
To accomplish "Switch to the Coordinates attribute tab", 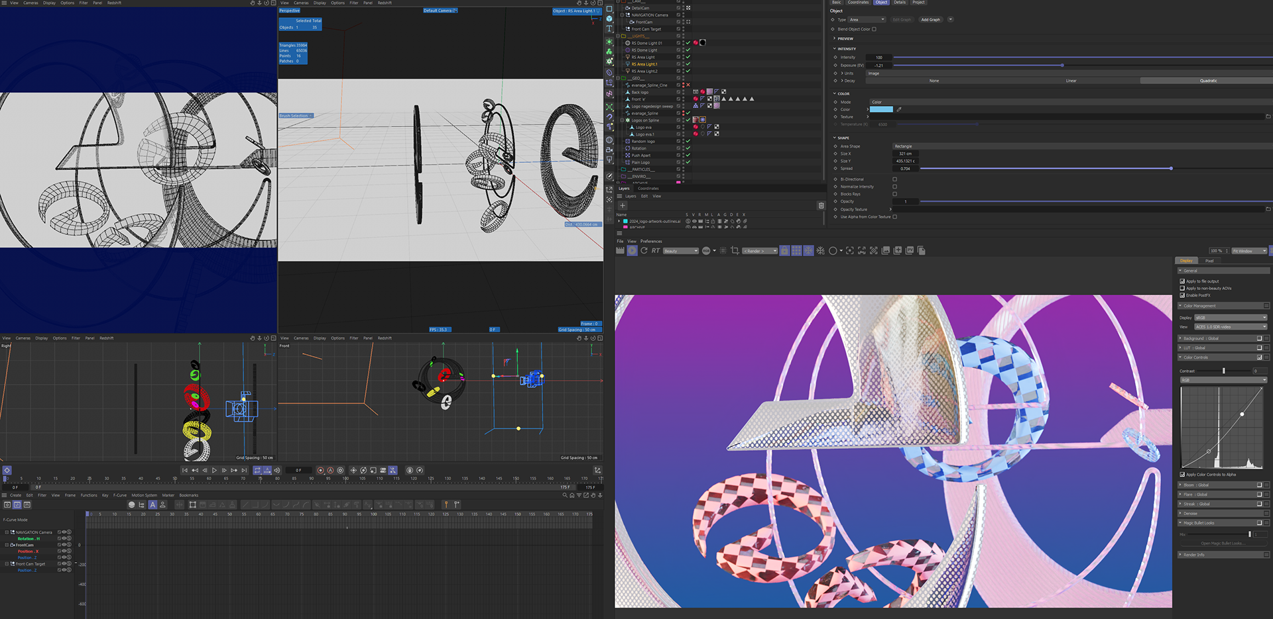I will click(858, 3).
